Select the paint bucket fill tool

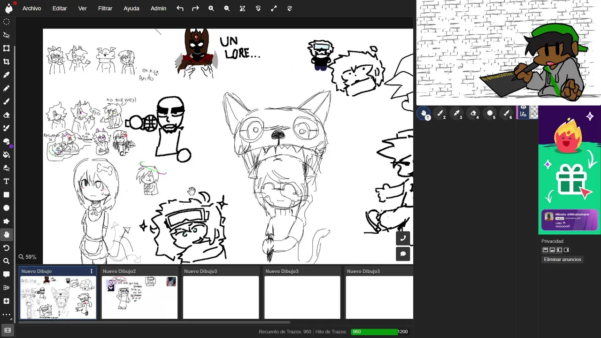click(7, 154)
